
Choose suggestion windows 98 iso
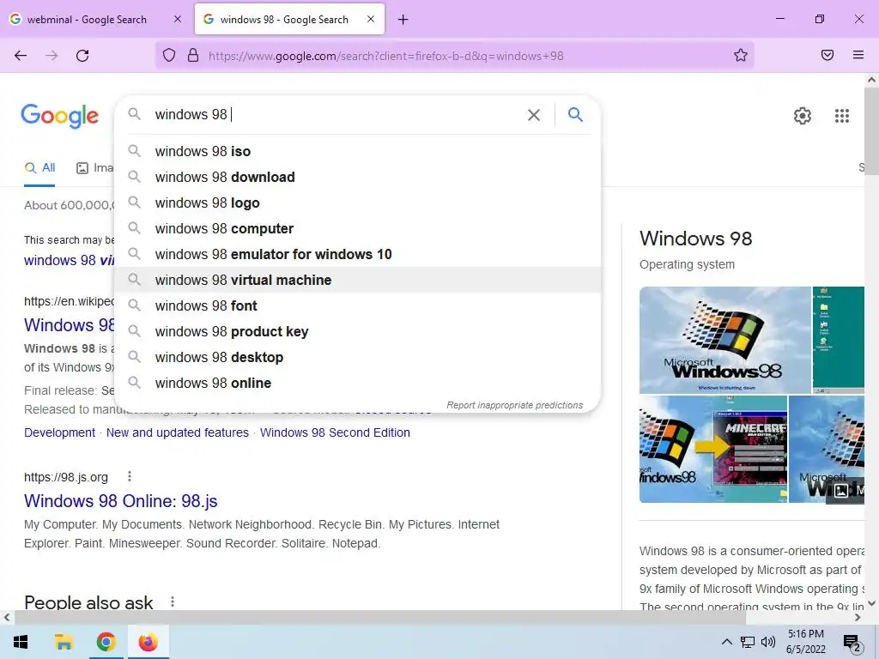(x=357, y=151)
